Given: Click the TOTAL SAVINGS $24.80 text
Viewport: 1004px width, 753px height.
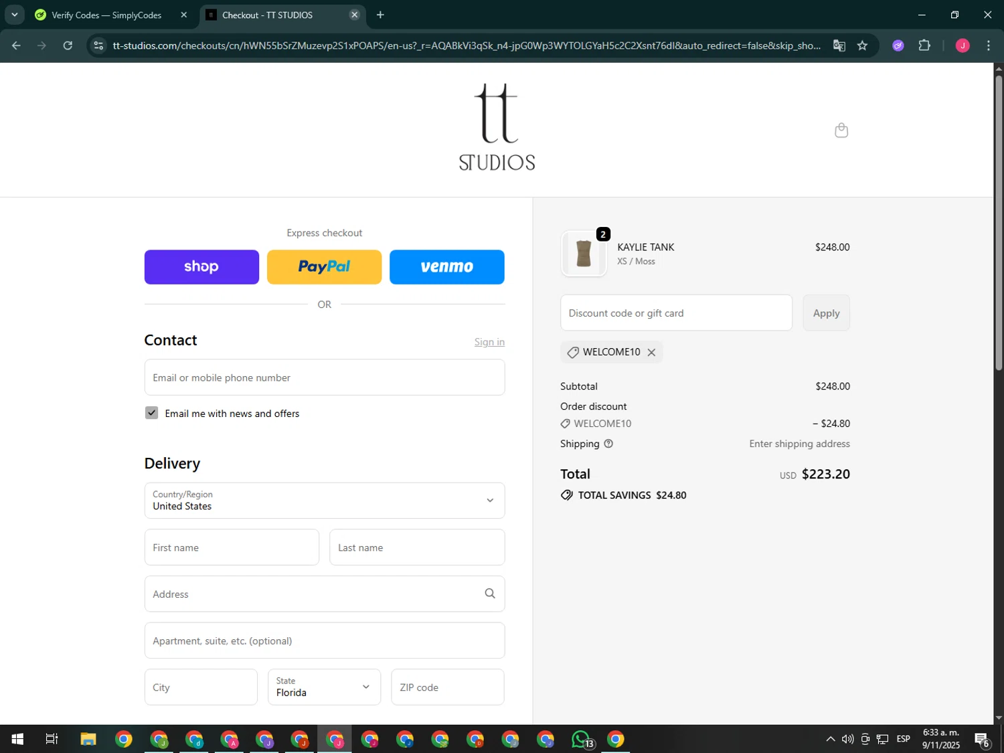Looking at the screenshot, I should pos(632,495).
